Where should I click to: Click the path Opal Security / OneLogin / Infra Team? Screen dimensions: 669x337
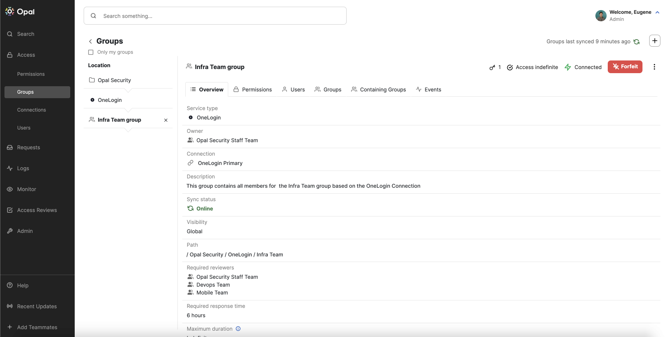[x=235, y=255]
